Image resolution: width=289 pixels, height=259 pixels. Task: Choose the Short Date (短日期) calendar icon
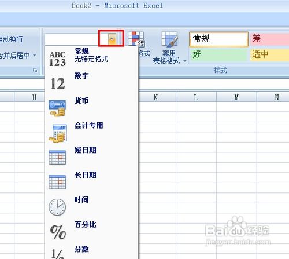pyautogui.click(x=57, y=158)
